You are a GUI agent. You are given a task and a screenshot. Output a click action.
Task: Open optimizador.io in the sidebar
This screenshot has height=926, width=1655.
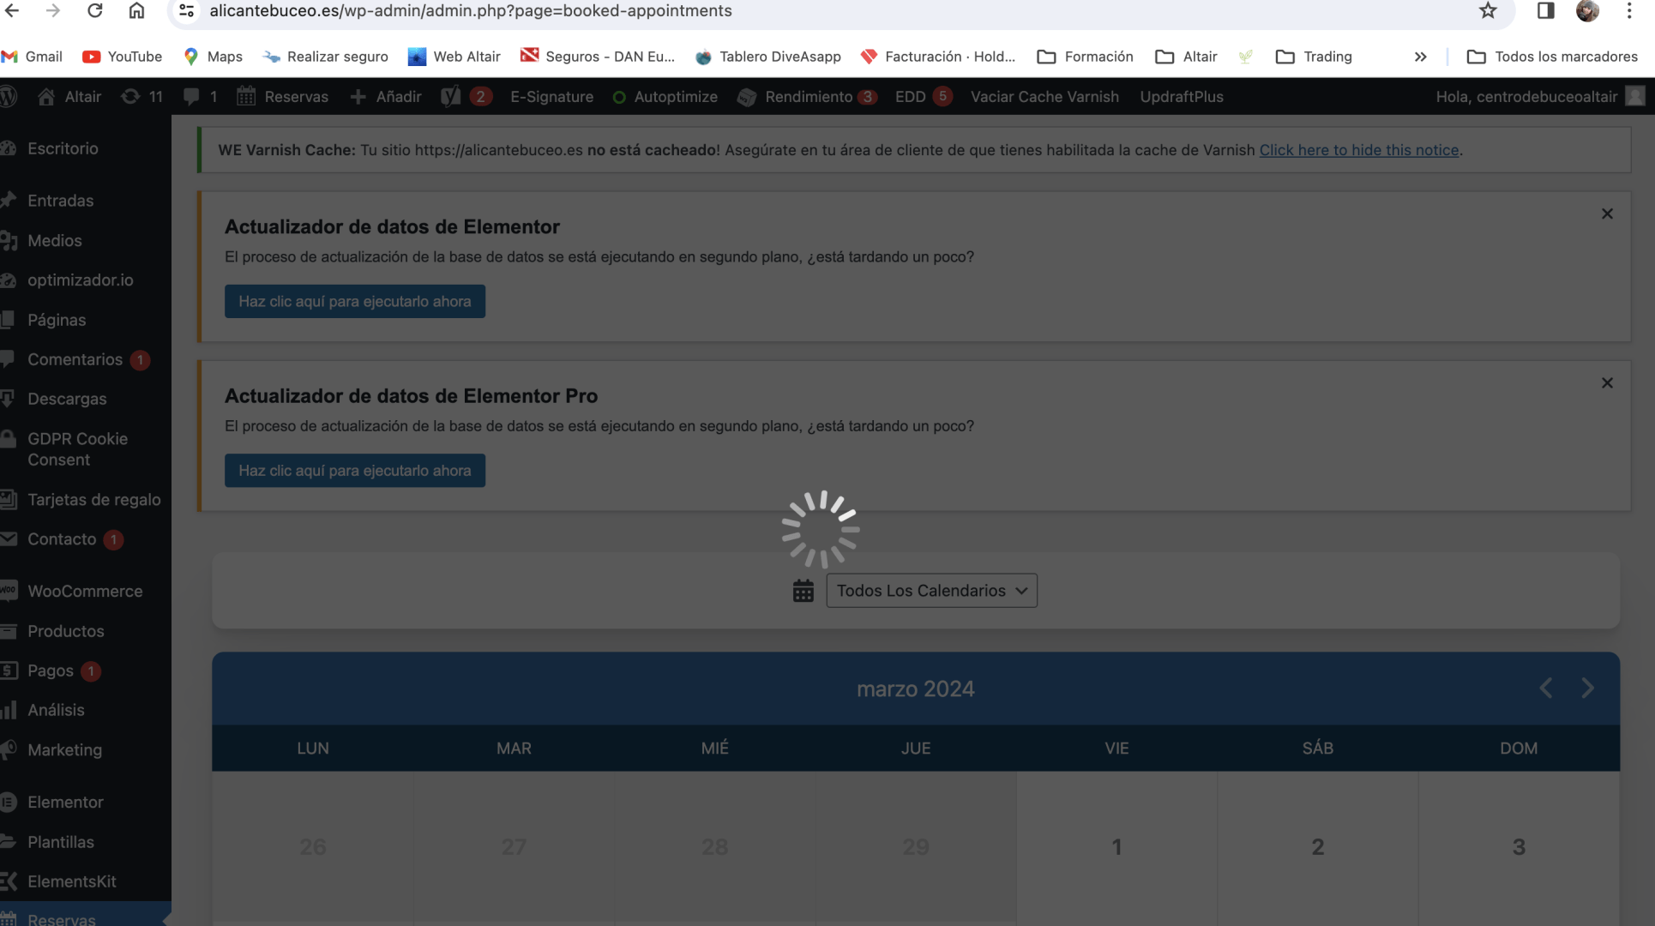[80, 280]
